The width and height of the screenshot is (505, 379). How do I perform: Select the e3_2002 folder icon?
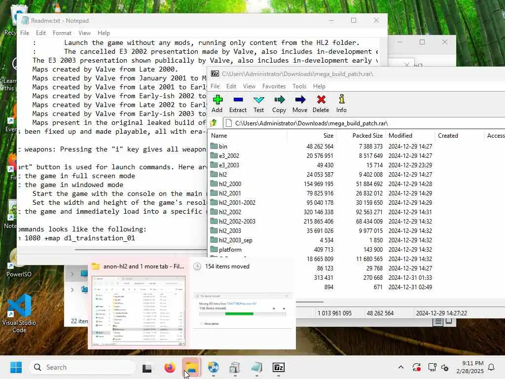point(214,155)
